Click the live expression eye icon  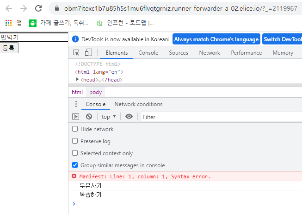[x=129, y=116]
